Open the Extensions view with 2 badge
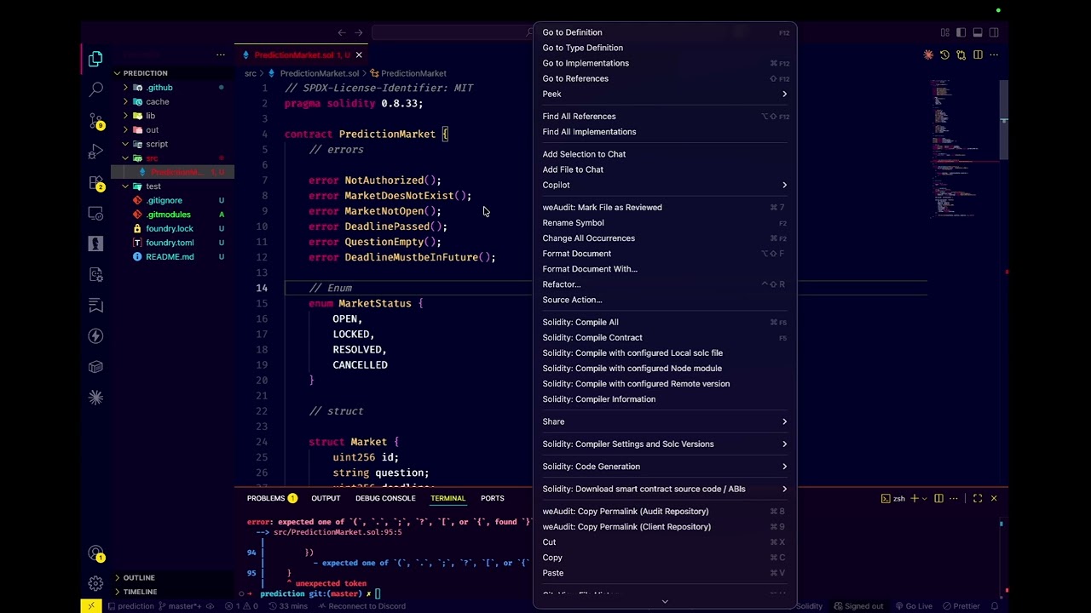 click(95, 183)
